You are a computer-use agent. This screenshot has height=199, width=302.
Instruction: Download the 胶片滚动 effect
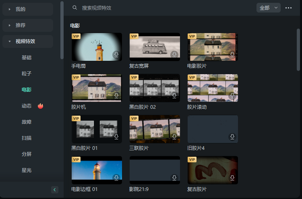(232, 95)
